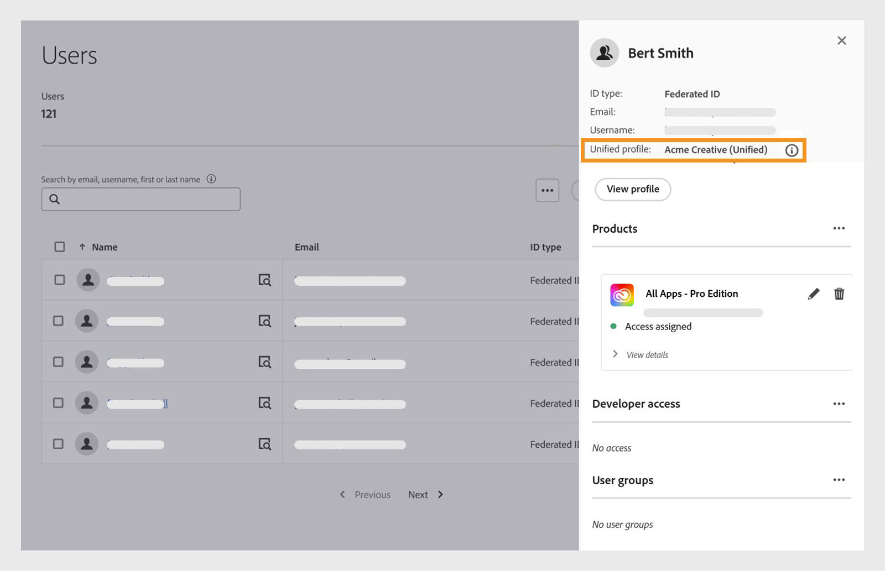
Task: Go to Next page of users
Action: pyautogui.click(x=425, y=495)
